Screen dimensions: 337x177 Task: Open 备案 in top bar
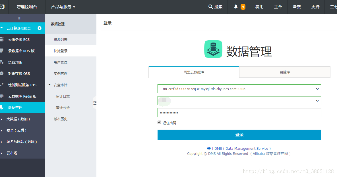pyautogui.click(x=297, y=7)
